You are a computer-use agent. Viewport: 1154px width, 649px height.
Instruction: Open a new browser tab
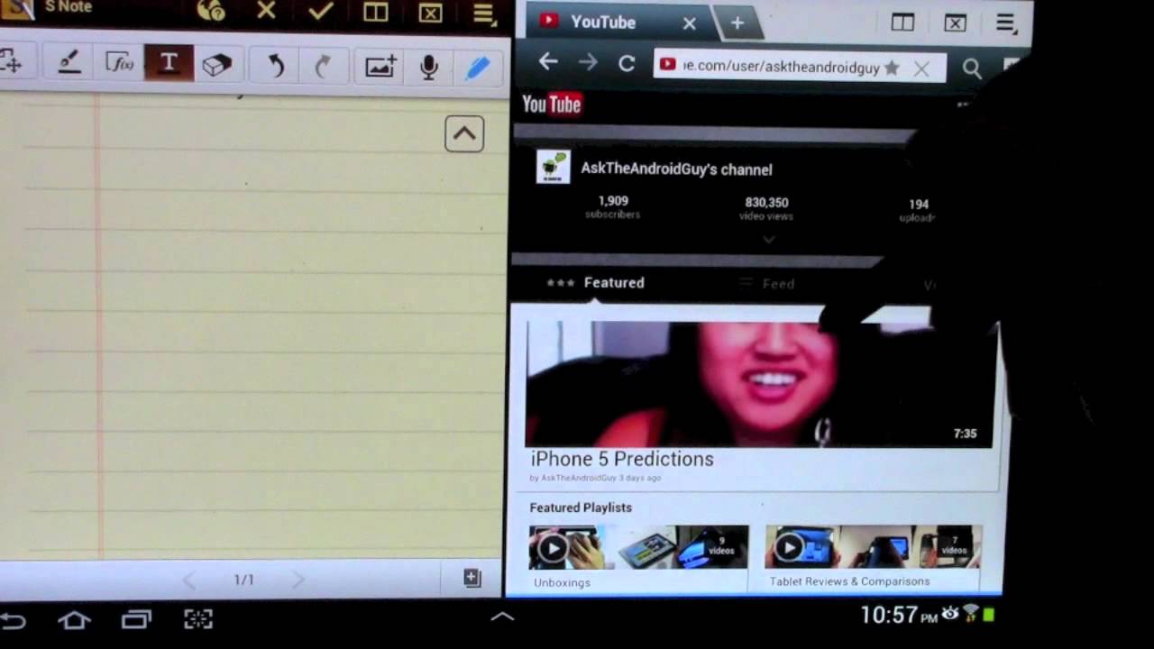click(x=737, y=23)
